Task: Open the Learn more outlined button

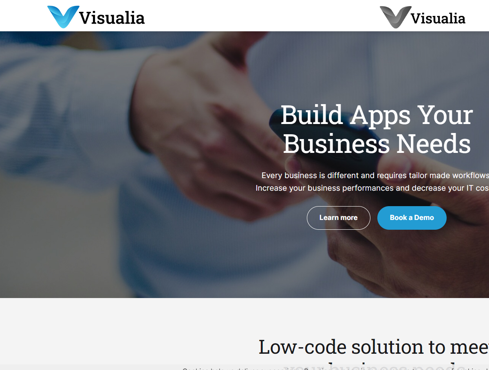Action: coord(338,218)
